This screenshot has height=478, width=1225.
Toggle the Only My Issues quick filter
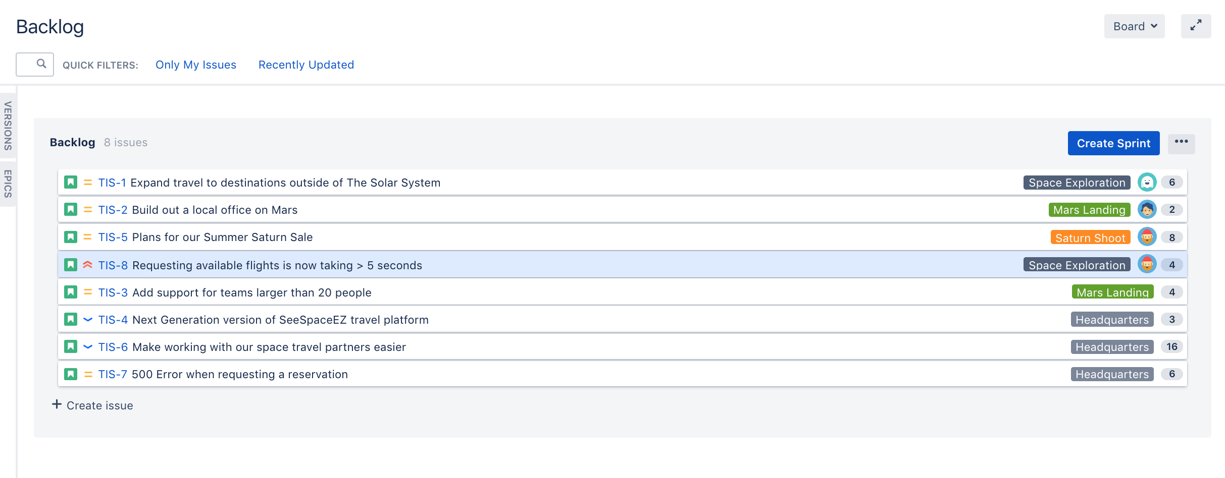click(x=196, y=65)
